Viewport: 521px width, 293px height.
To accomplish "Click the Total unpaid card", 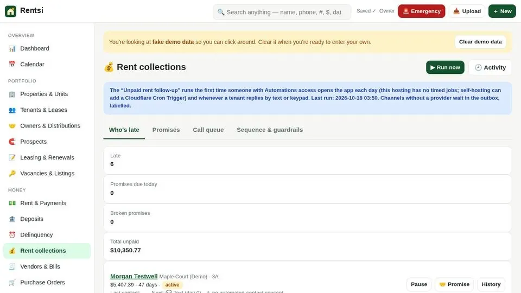I will pyautogui.click(x=308, y=246).
